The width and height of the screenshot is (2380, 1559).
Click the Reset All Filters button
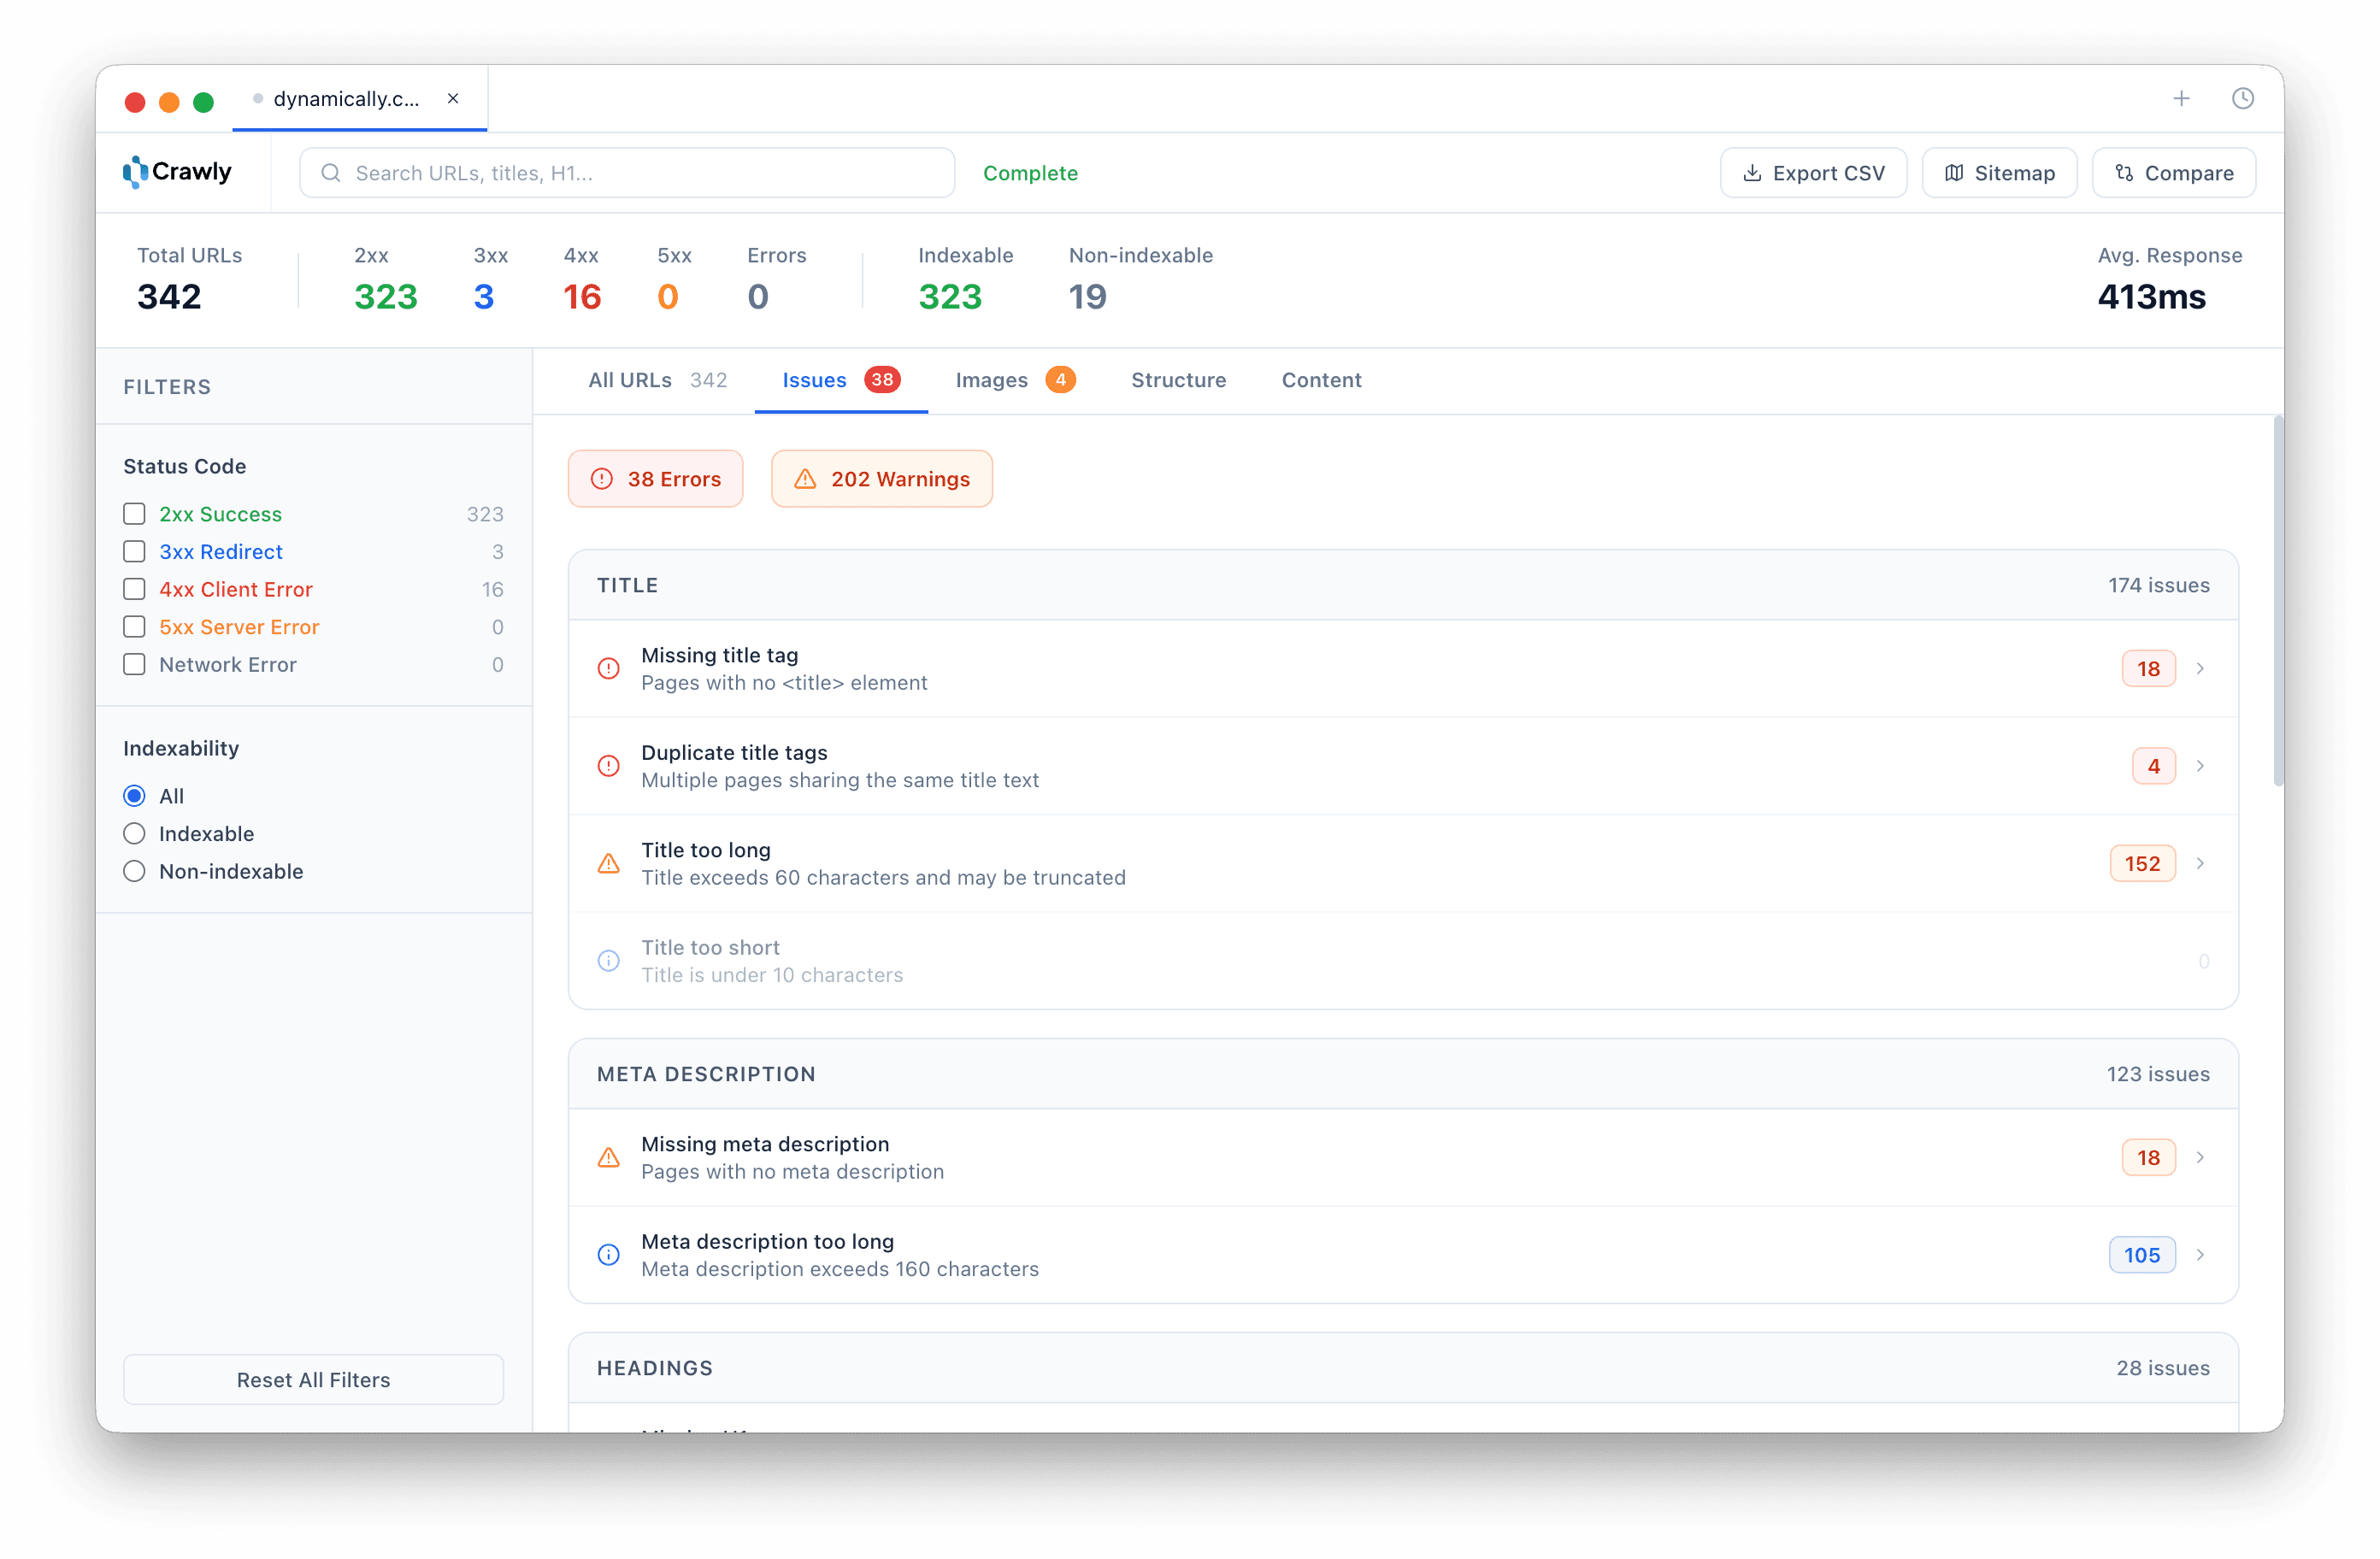[x=313, y=1379]
